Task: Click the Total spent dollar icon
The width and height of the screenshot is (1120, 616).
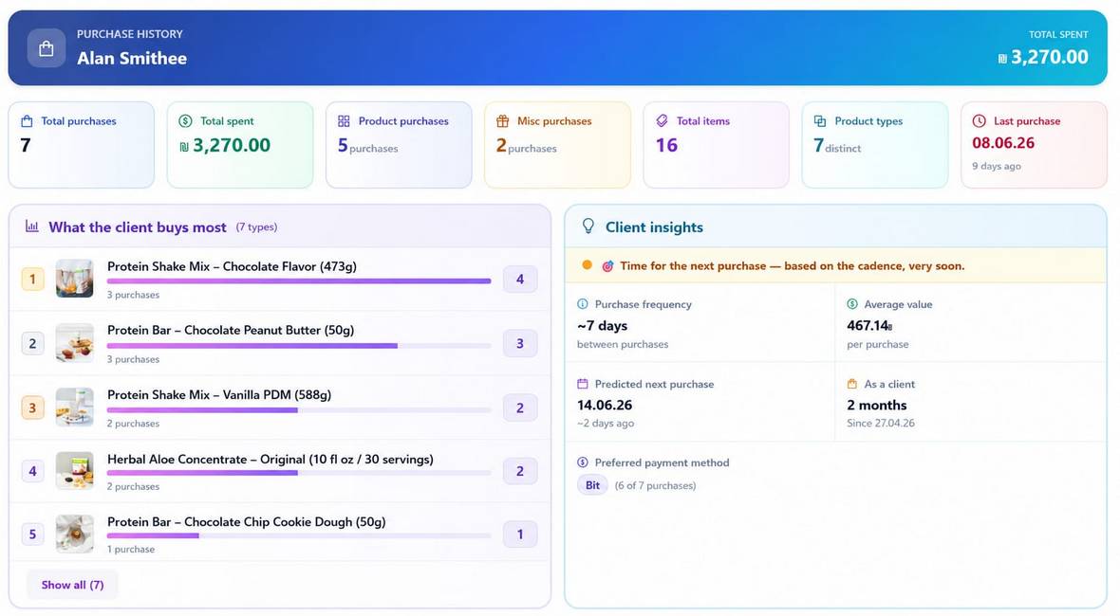Action: click(x=186, y=121)
